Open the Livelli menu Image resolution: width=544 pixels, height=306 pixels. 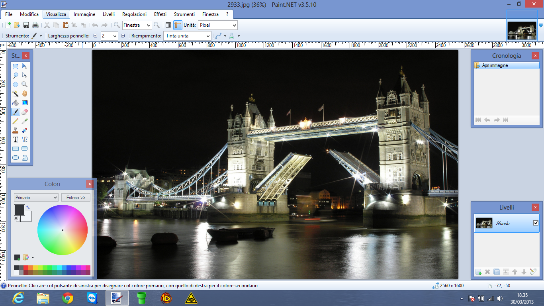(x=109, y=14)
